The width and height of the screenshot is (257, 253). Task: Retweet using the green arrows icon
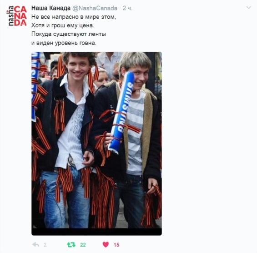tap(71, 245)
